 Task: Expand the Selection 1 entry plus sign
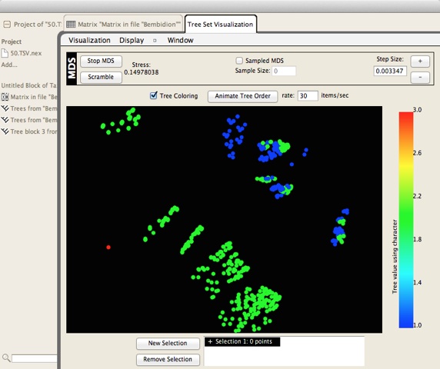[210, 341]
